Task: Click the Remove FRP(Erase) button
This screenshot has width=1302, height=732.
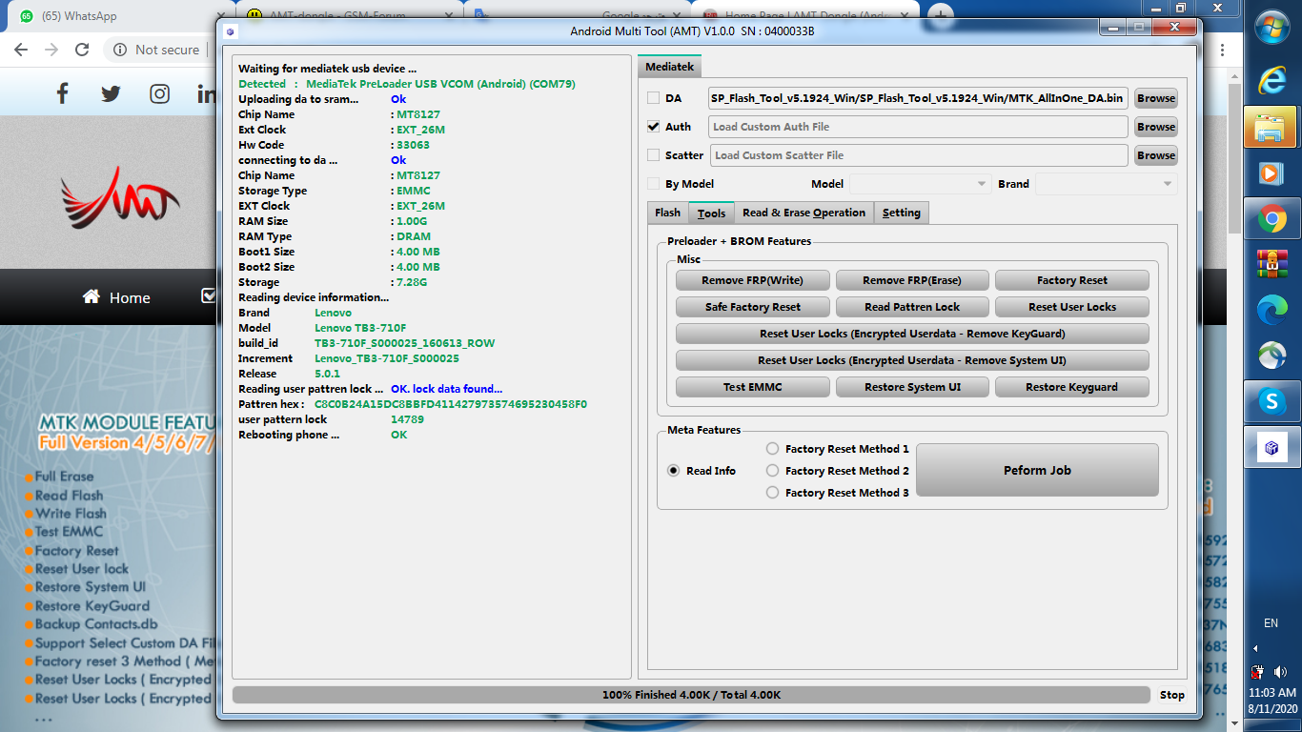Action: pyautogui.click(x=912, y=280)
